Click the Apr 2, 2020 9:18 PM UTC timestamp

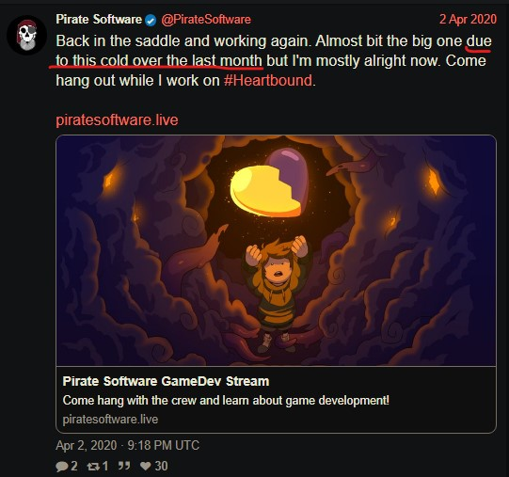click(127, 445)
